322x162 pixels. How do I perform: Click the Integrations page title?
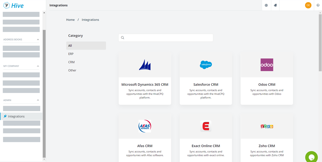pos(59,5)
